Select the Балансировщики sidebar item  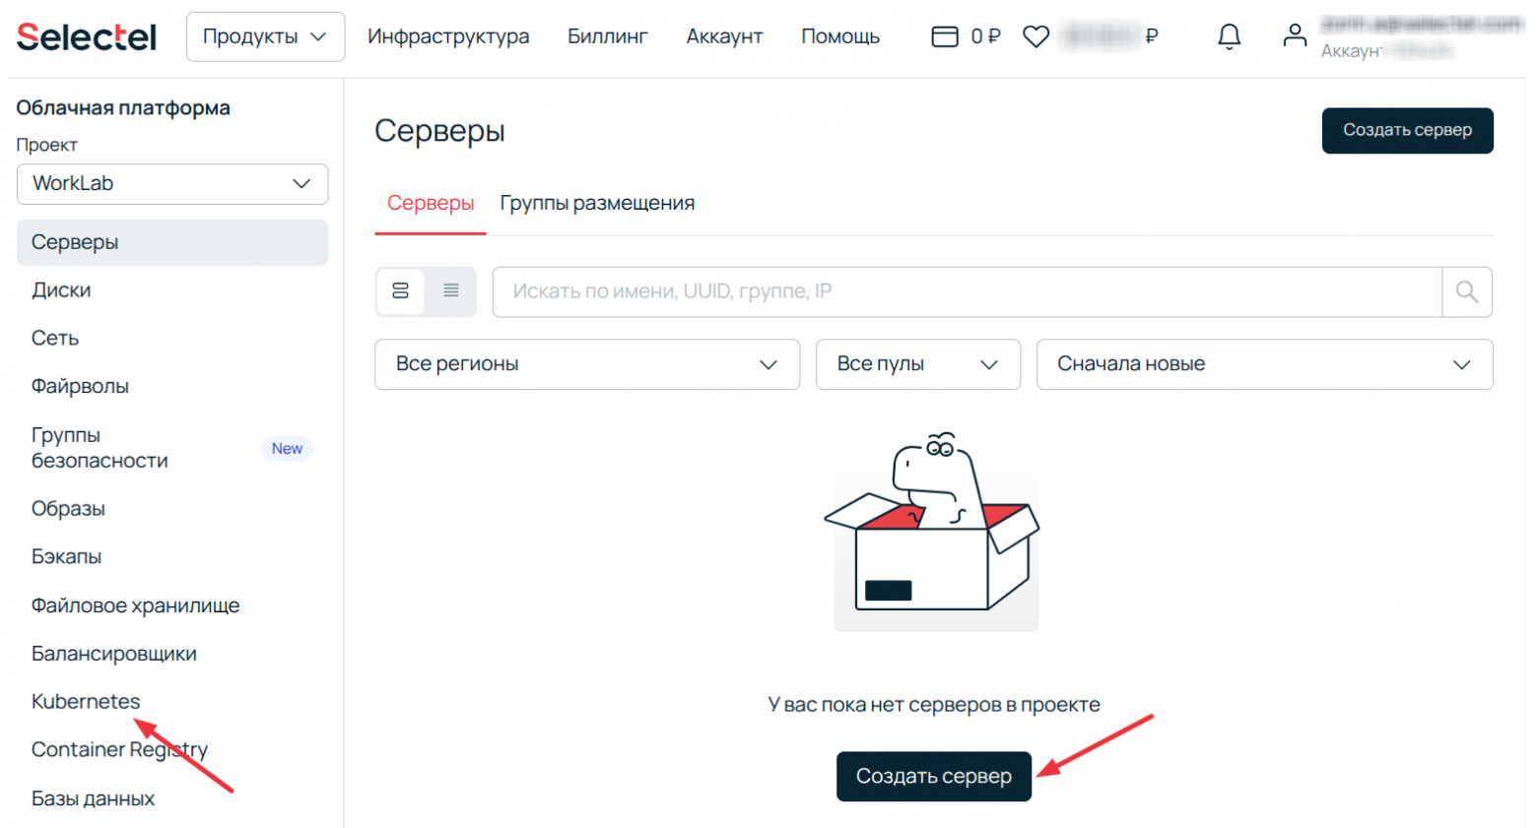[114, 653]
